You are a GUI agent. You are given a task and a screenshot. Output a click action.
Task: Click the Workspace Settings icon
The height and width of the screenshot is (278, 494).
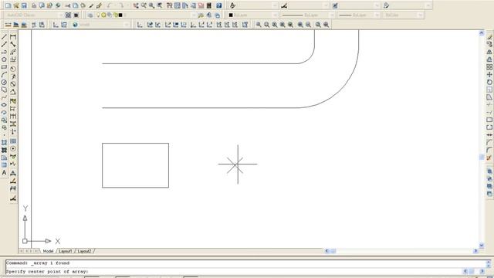pyautogui.click(x=68, y=15)
